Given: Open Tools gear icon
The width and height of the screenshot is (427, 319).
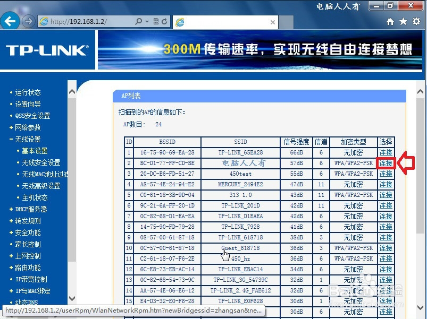Looking at the screenshot, I should pyautogui.click(x=416, y=21).
